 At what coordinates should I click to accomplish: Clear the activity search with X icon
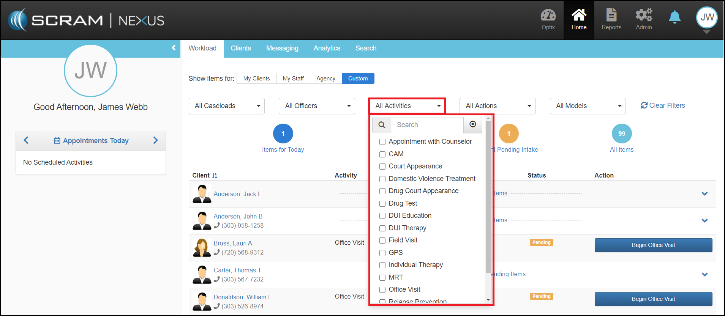472,124
